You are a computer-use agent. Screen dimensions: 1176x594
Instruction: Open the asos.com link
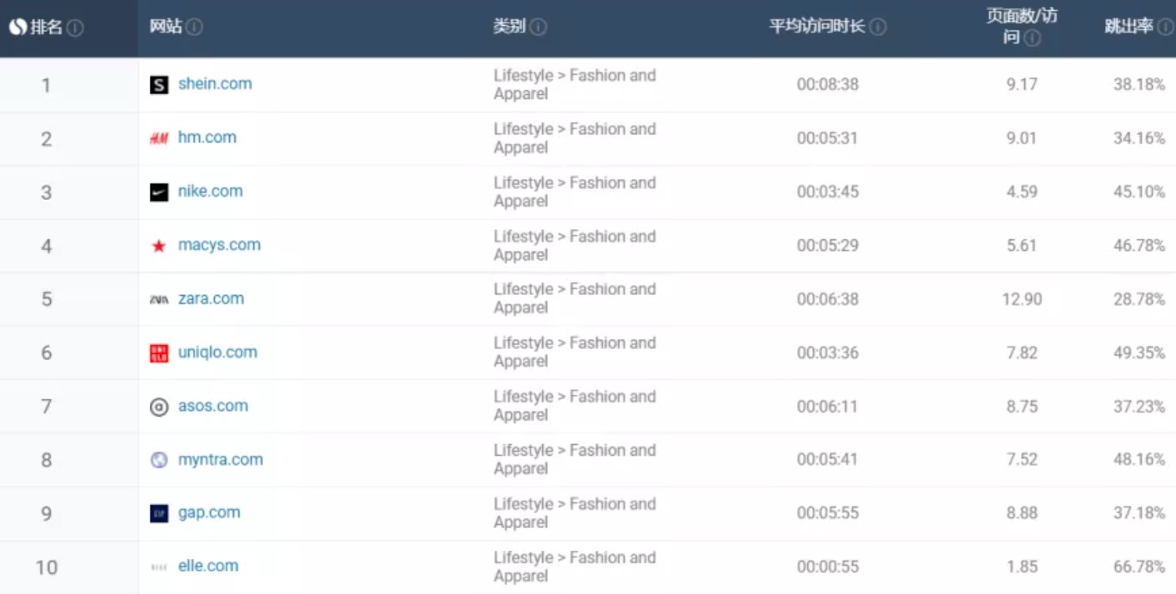click(213, 406)
